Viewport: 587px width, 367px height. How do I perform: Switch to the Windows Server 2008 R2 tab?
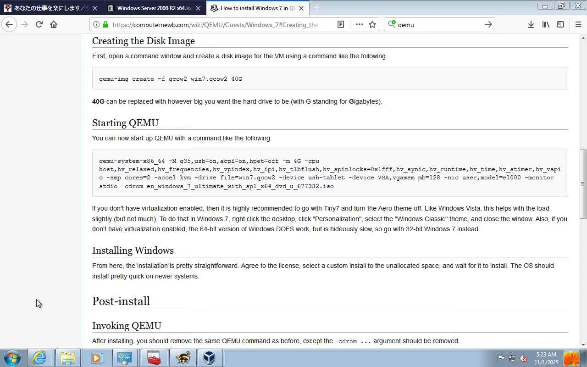tap(154, 8)
